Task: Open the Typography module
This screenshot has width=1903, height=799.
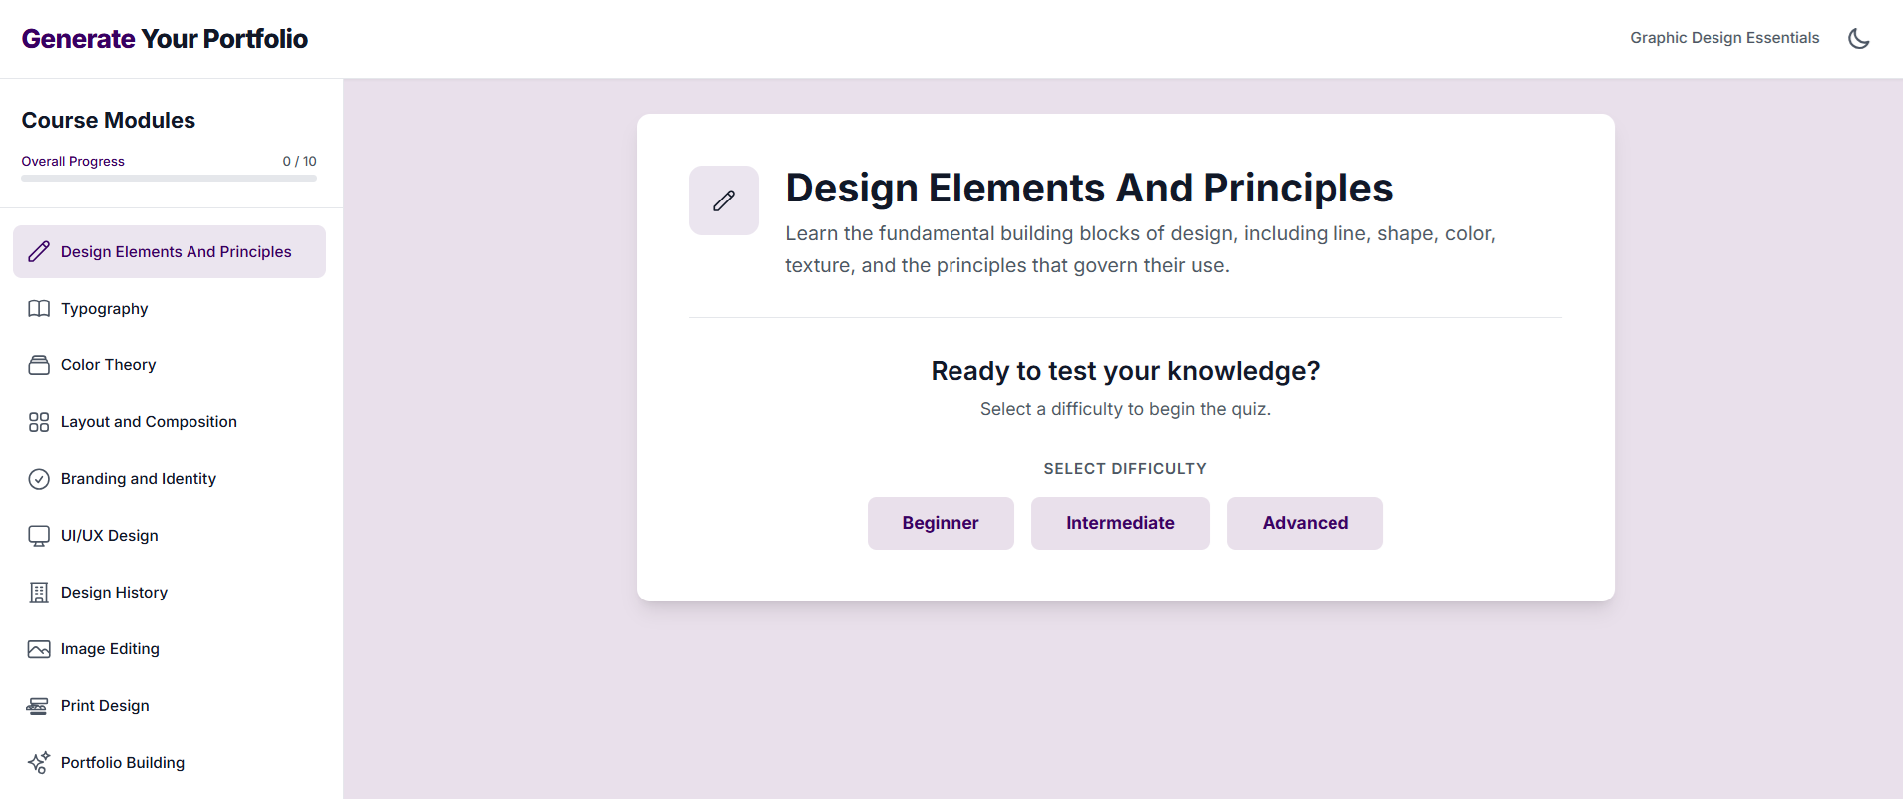Action: click(x=105, y=309)
